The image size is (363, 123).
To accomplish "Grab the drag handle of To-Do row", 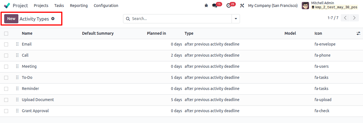I will click(x=17, y=77).
